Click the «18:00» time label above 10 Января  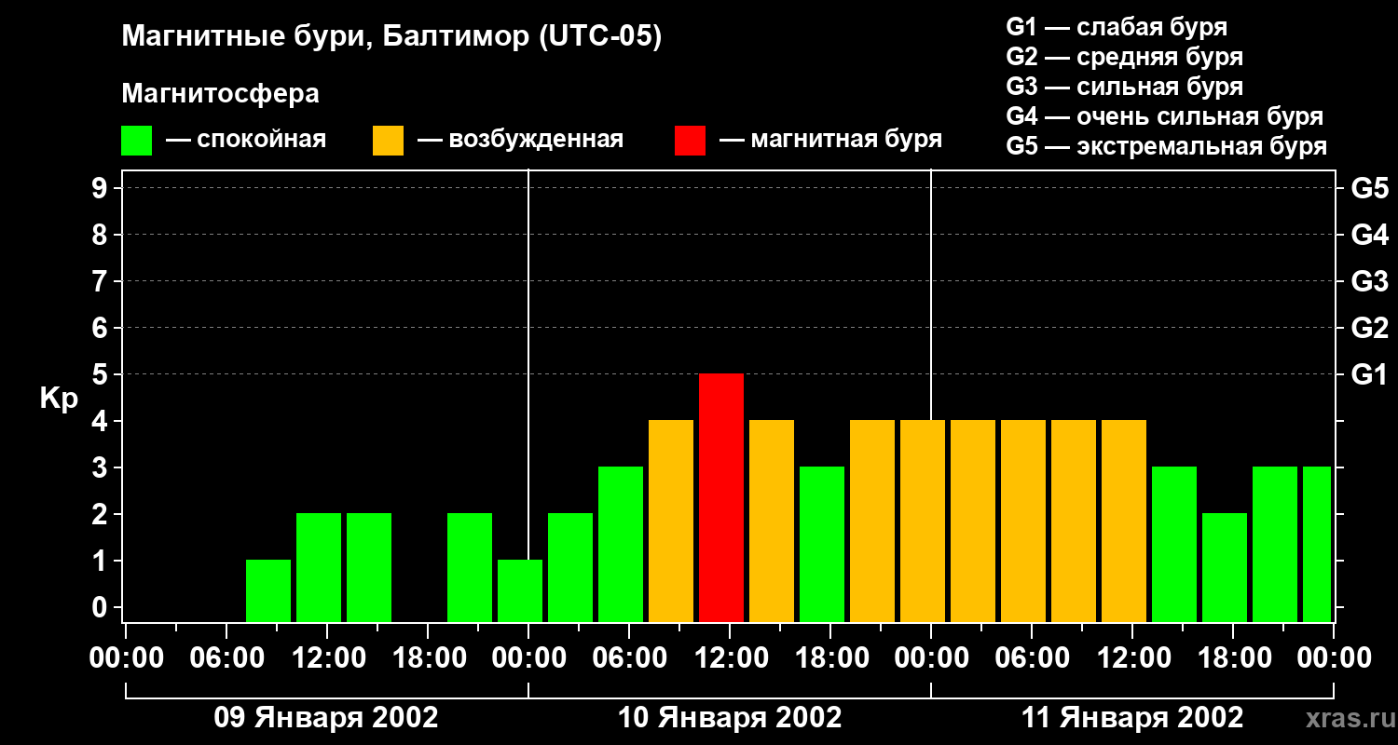830,657
